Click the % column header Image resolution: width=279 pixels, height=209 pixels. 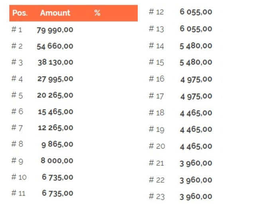point(97,13)
